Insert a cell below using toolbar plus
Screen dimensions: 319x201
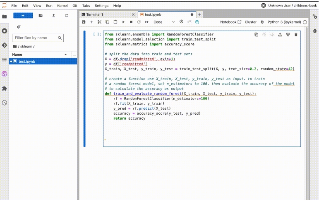click(91, 22)
